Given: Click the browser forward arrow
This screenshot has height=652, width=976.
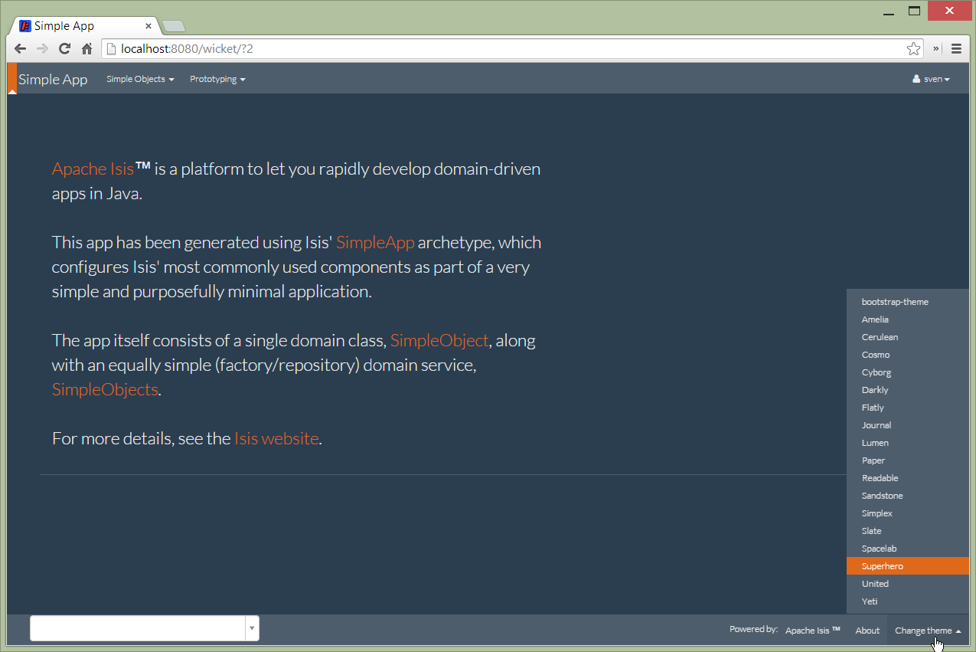Looking at the screenshot, I should 42,49.
